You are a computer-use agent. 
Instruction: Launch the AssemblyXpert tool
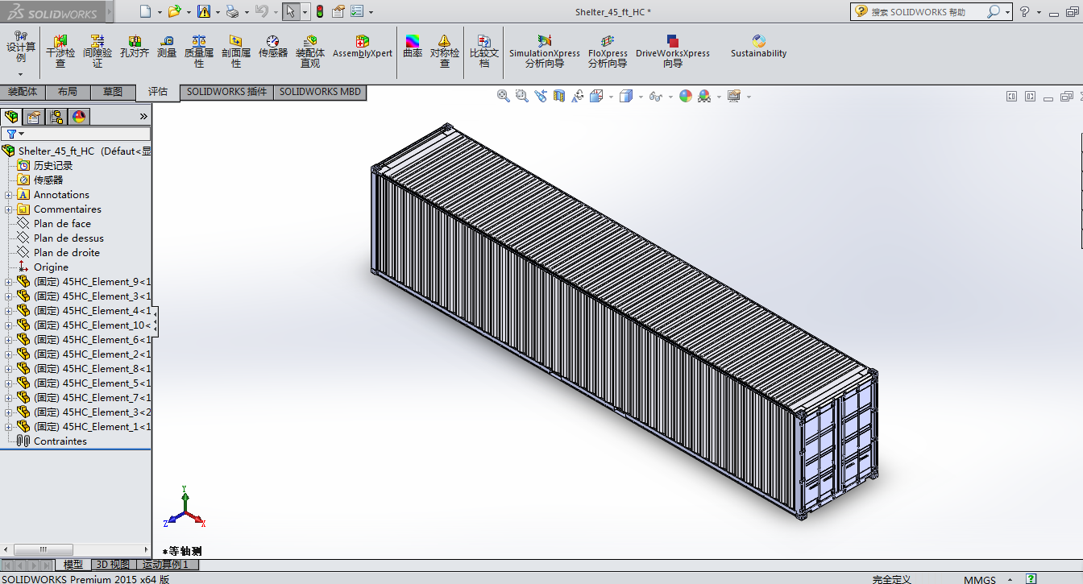point(363,47)
